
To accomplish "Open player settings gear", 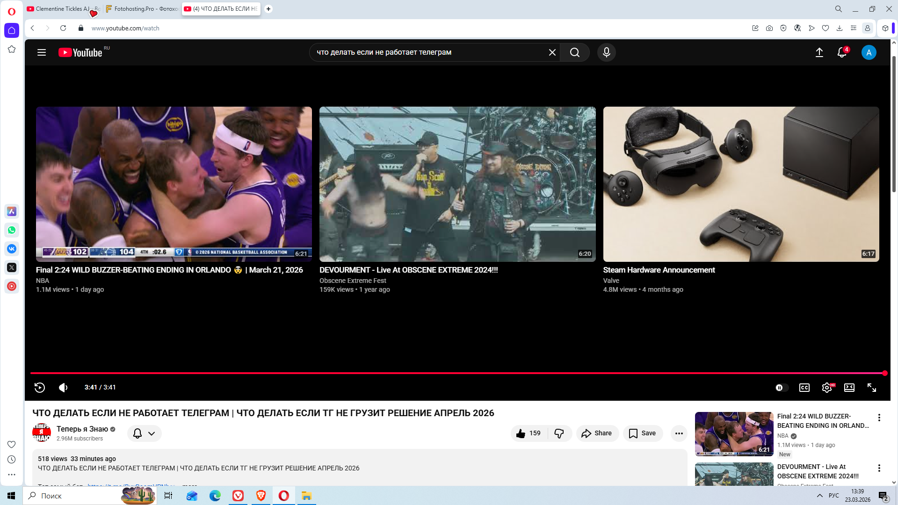I will (x=826, y=388).
